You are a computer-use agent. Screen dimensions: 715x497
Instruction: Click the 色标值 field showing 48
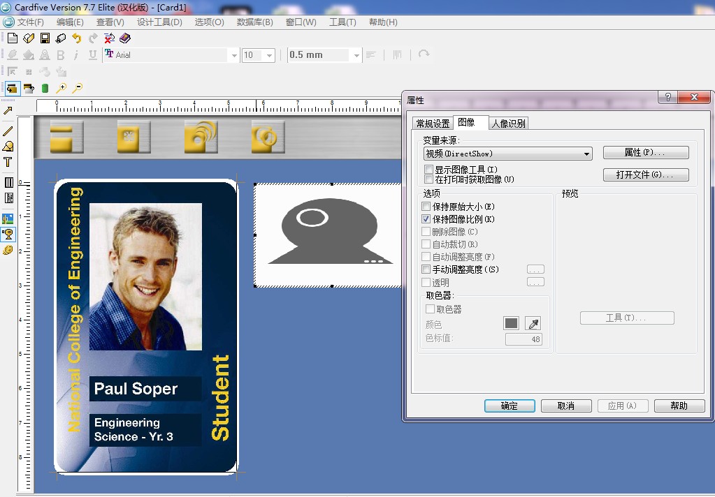tap(523, 339)
